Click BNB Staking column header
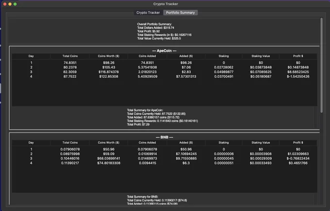The height and width of the screenshot is (211, 330). coord(224,143)
